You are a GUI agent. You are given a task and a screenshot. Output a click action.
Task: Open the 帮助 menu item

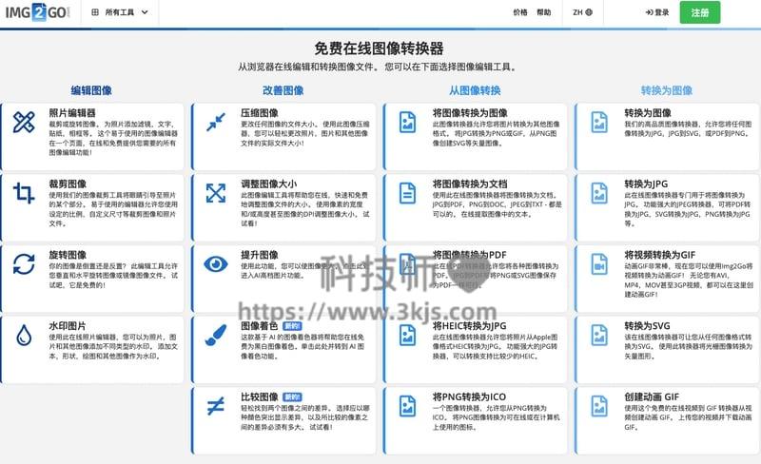pos(543,12)
